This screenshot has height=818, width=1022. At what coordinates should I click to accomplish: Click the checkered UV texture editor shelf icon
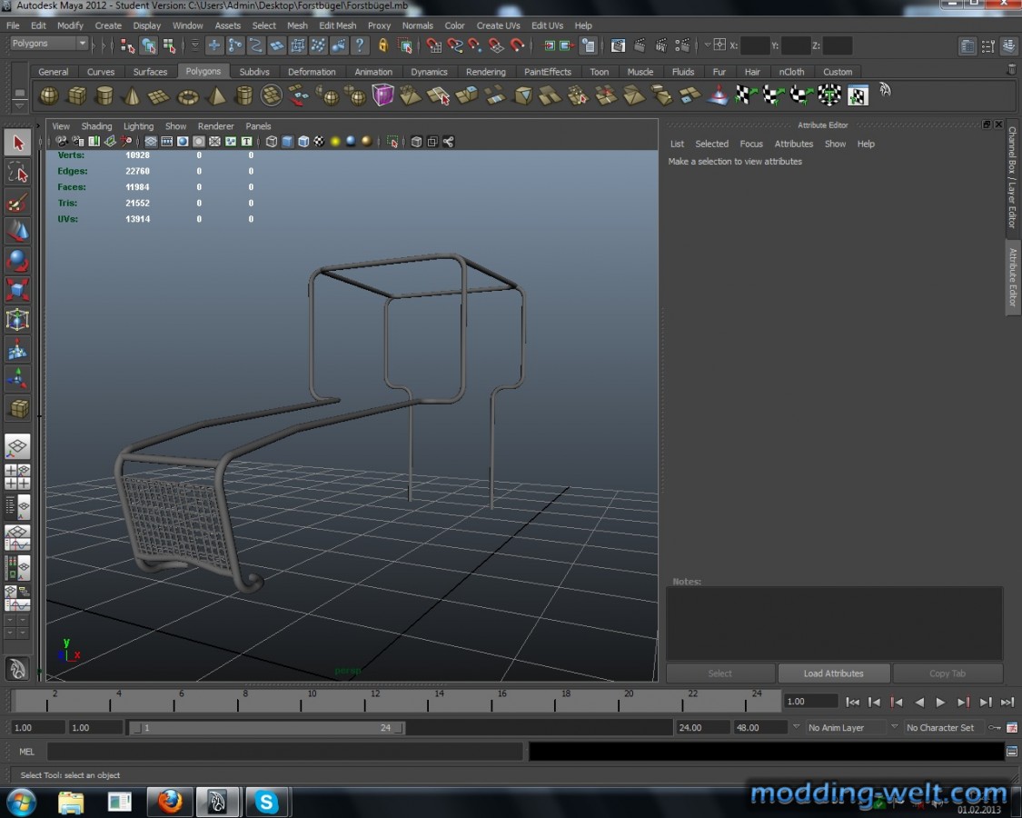click(858, 96)
